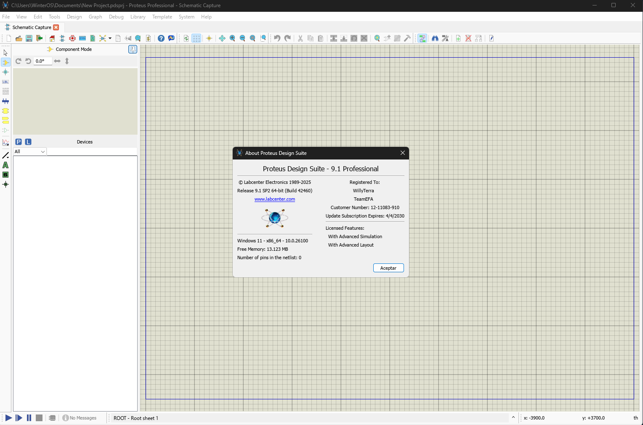Open the Template menu
The height and width of the screenshot is (425, 643).
point(162,17)
